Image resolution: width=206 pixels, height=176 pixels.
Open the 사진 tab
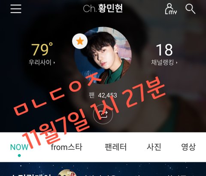click(x=154, y=147)
